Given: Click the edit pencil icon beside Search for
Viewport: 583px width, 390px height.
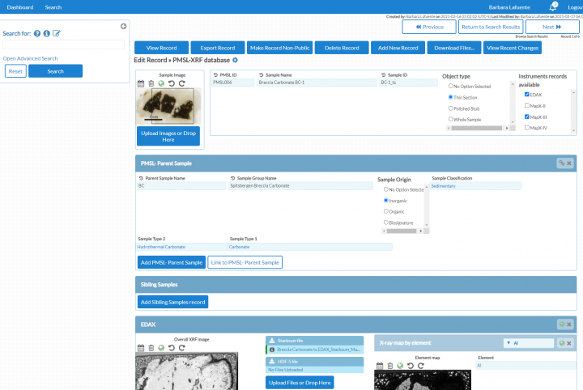Looking at the screenshot, I should (56, 33).
